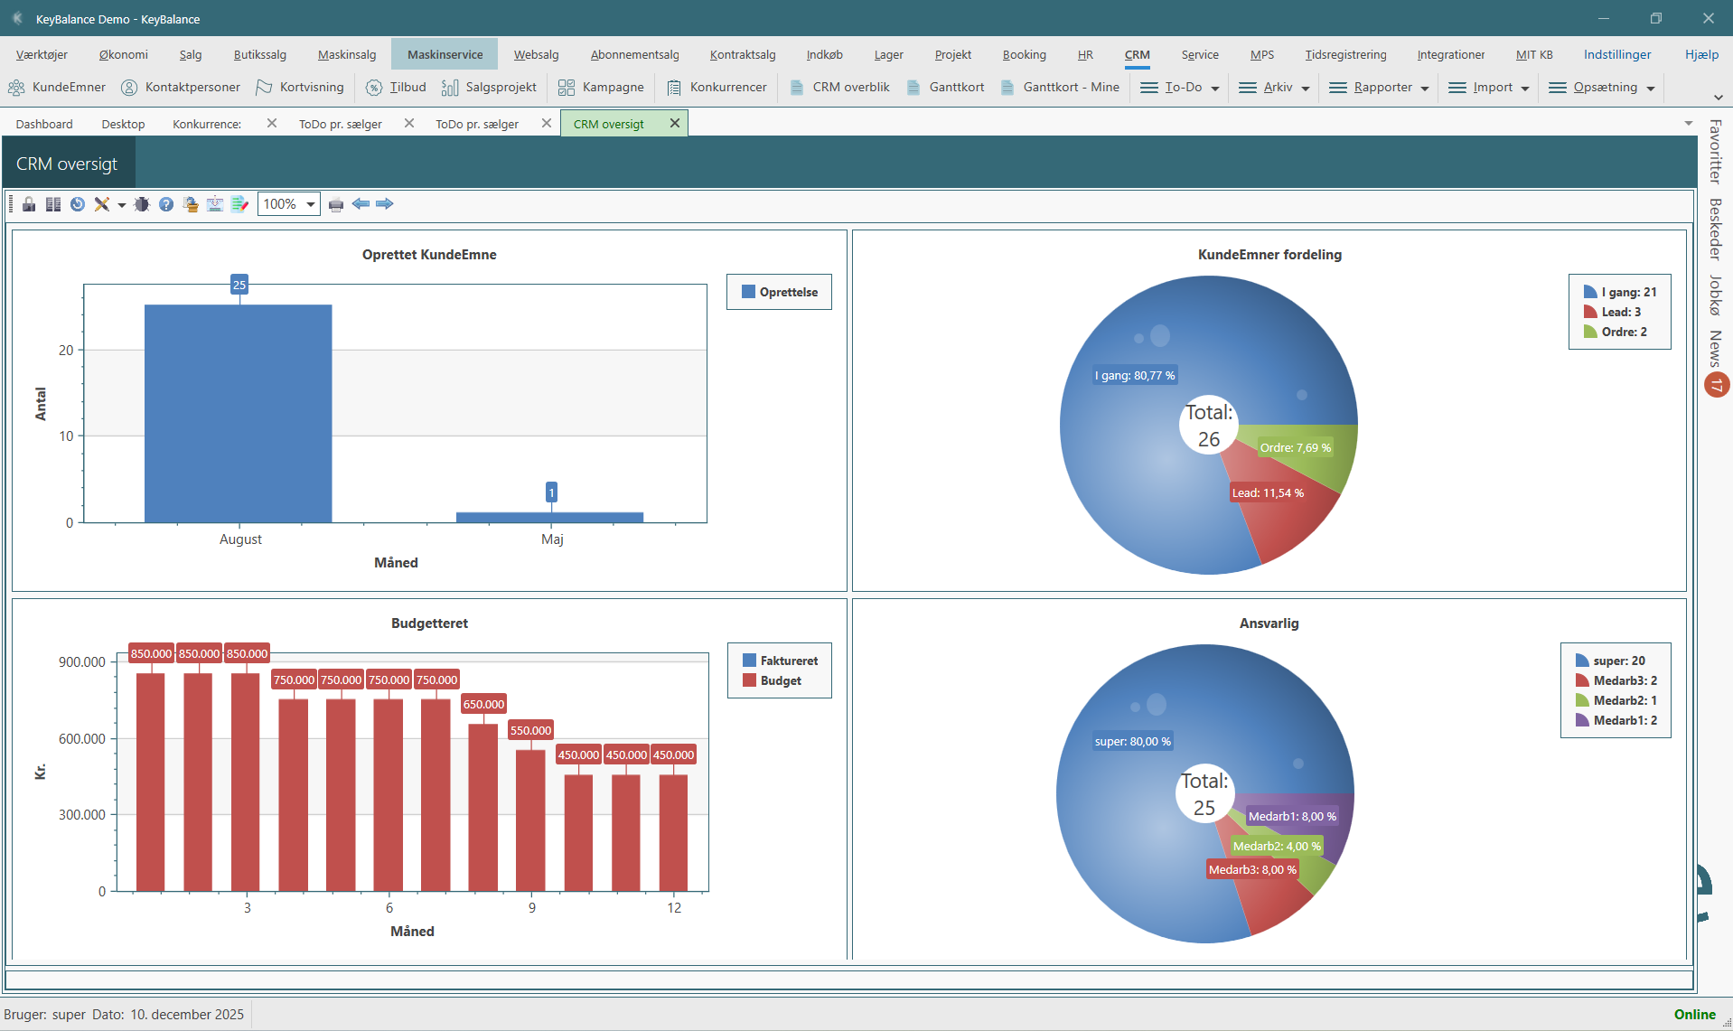Click the red Budget legend swatch
Viewport: 1733px width, 1031px height.
point(749,680)
